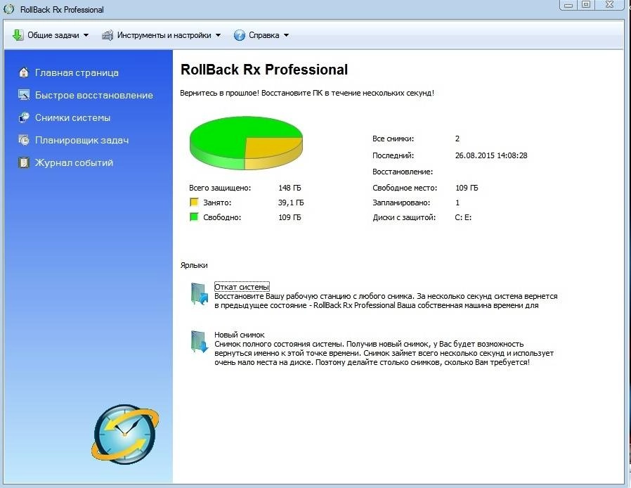Maximize the RollBack Rx window
631x488 pixels.
[586, 5]
